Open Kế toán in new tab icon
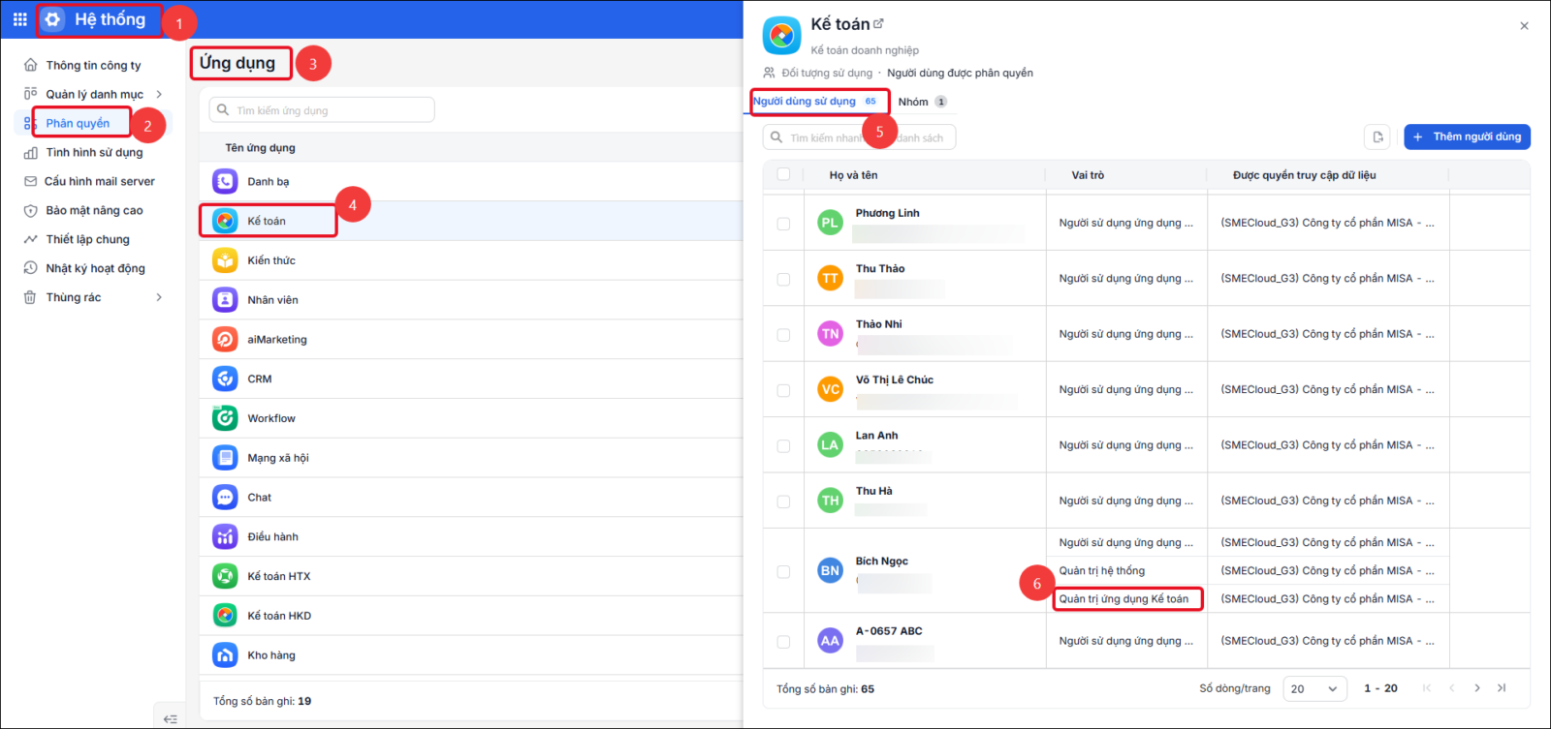This screenshot has height=729, width=1551. point(878,23)
